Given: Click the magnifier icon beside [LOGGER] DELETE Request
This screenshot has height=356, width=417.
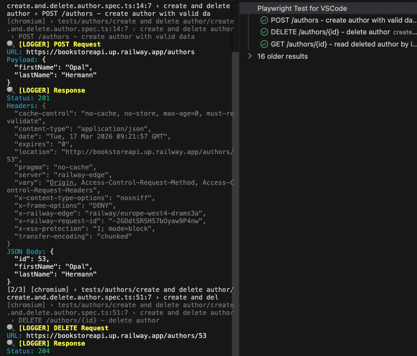Looking at the screenshot, I should point(10,328).
